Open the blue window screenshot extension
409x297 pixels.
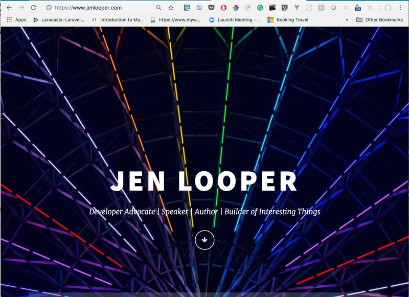point(199,8)
